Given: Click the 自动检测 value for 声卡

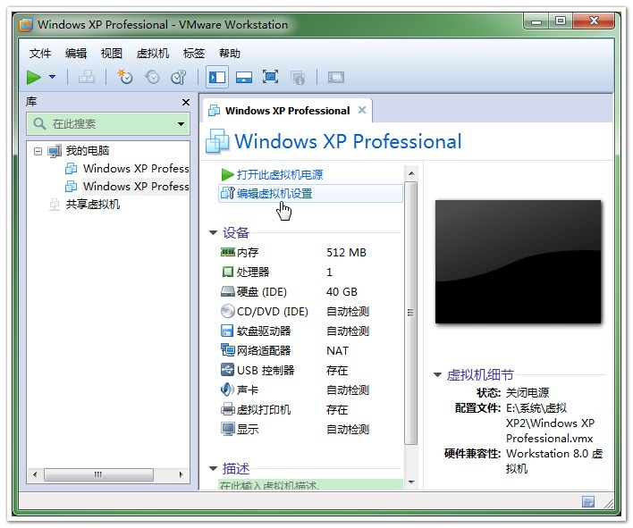Looking at the screenshot, I should point(348,390).
